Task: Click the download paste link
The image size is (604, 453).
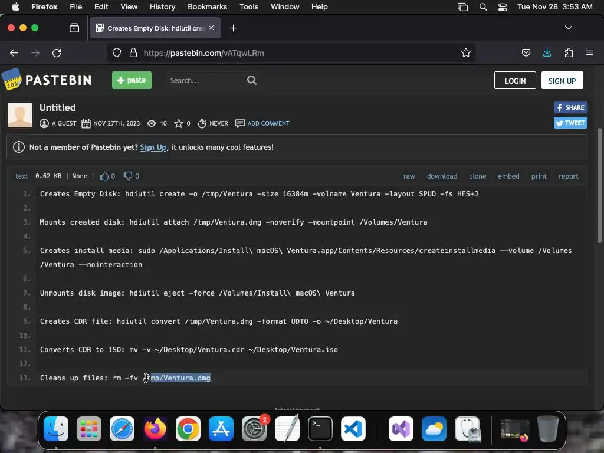Action: point(442,176)
